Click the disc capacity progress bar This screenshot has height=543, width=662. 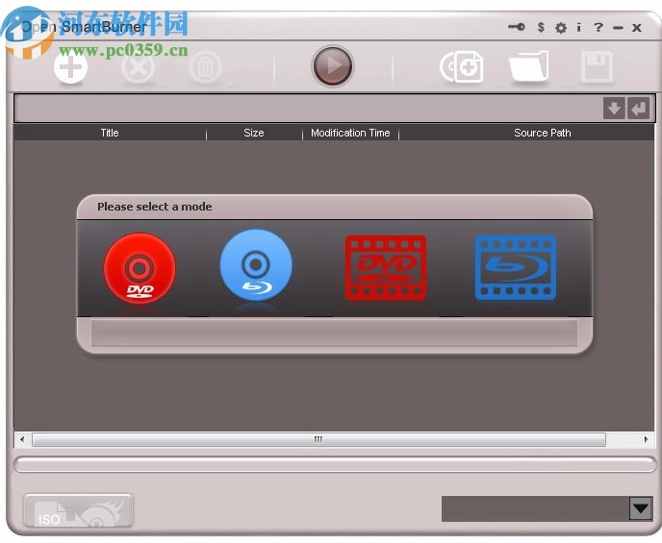click(x=335, y=464)
